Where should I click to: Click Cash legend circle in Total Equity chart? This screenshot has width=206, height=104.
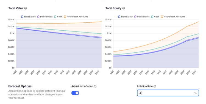point(152,17)
